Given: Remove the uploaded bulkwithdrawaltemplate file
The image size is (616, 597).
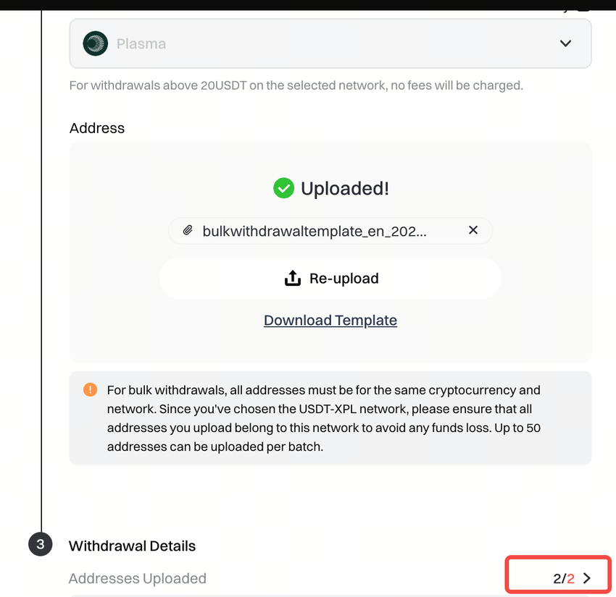Looking at the screenshot, I should coord(473,230).
